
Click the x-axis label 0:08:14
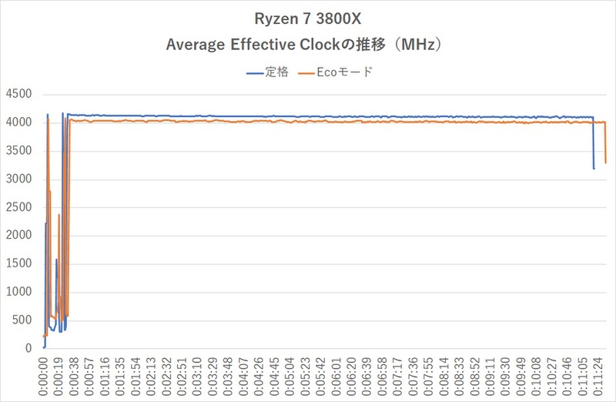click(444, 377)
